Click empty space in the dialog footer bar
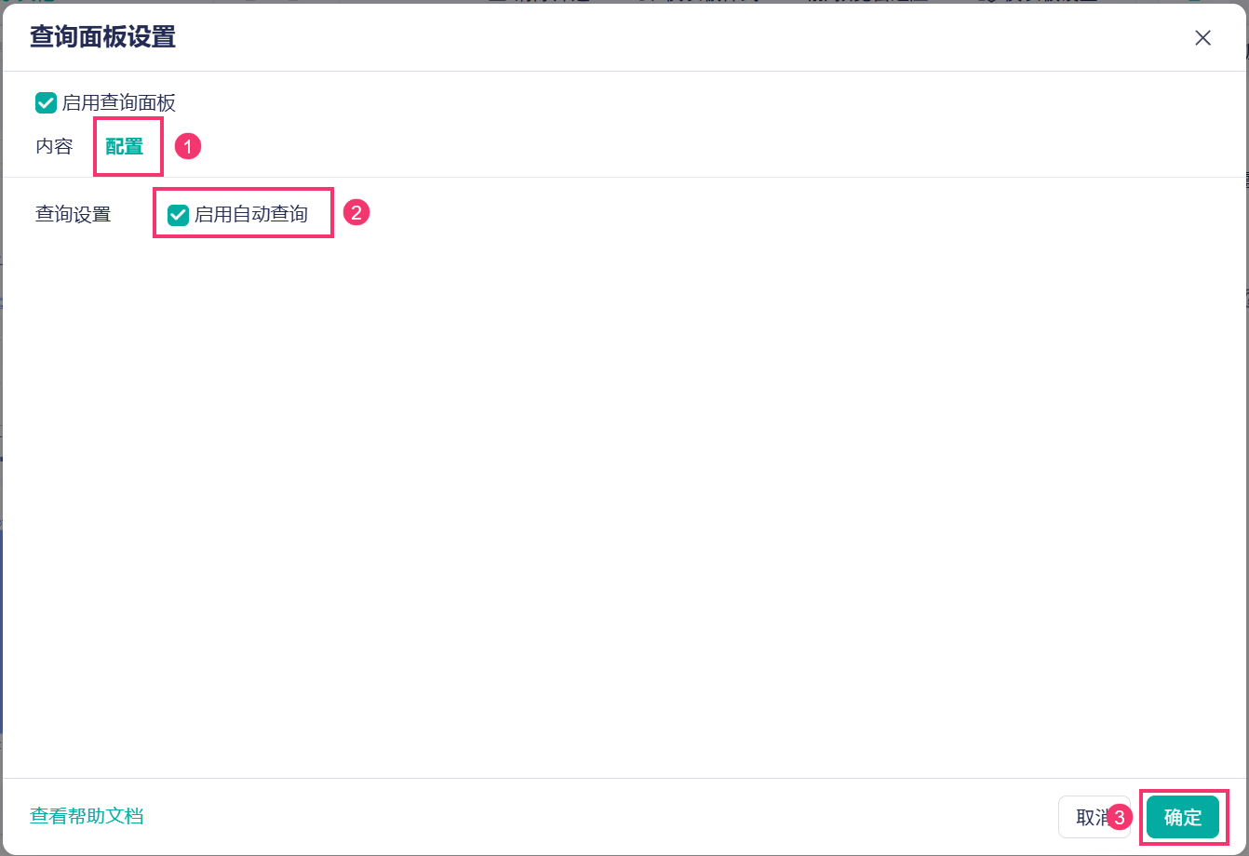 tap(596, 817)
